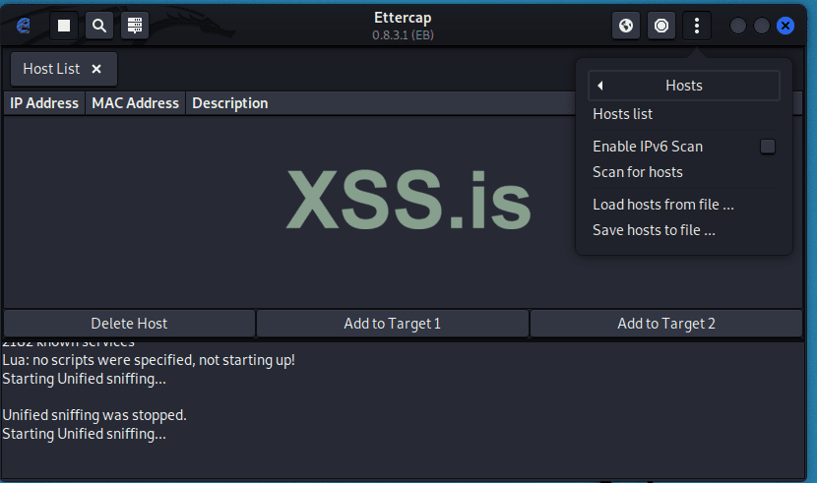Click the Delete Host button
This screenshot has height=483, width=817.
click(129, 323)
